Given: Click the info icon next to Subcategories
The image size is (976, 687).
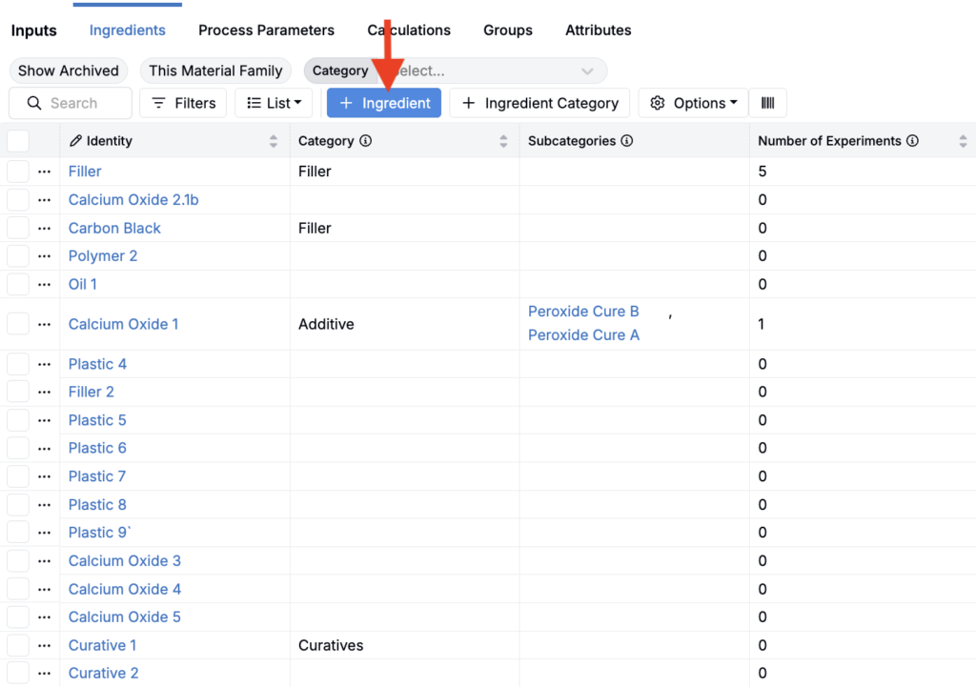Looking at the screenshot, I should pyautogui.click(x=627, y=141).
